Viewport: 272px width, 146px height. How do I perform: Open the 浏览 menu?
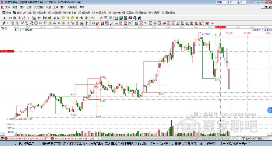click(15, 7)
